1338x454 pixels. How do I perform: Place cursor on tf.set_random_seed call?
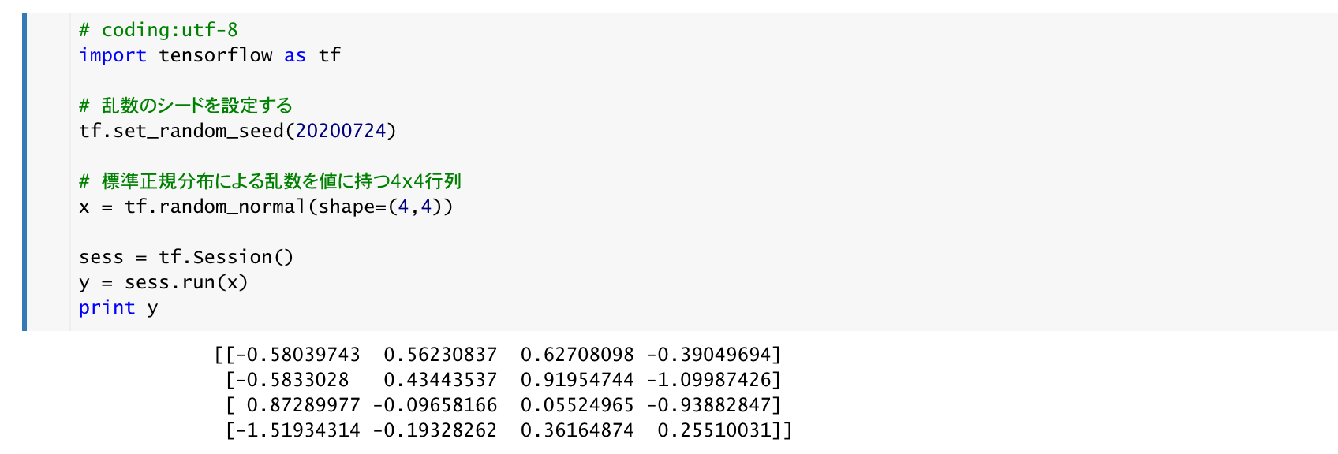[x=181, y=131]
